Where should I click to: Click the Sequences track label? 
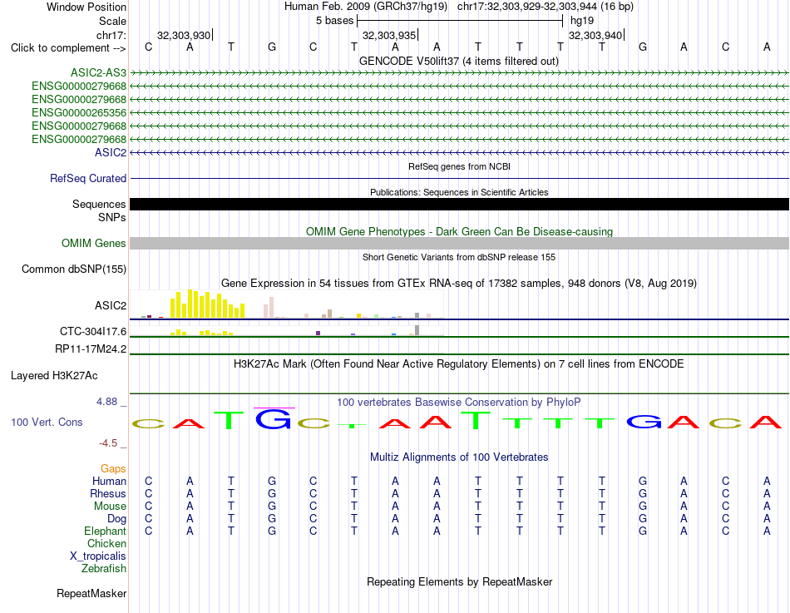pos(99,204)
